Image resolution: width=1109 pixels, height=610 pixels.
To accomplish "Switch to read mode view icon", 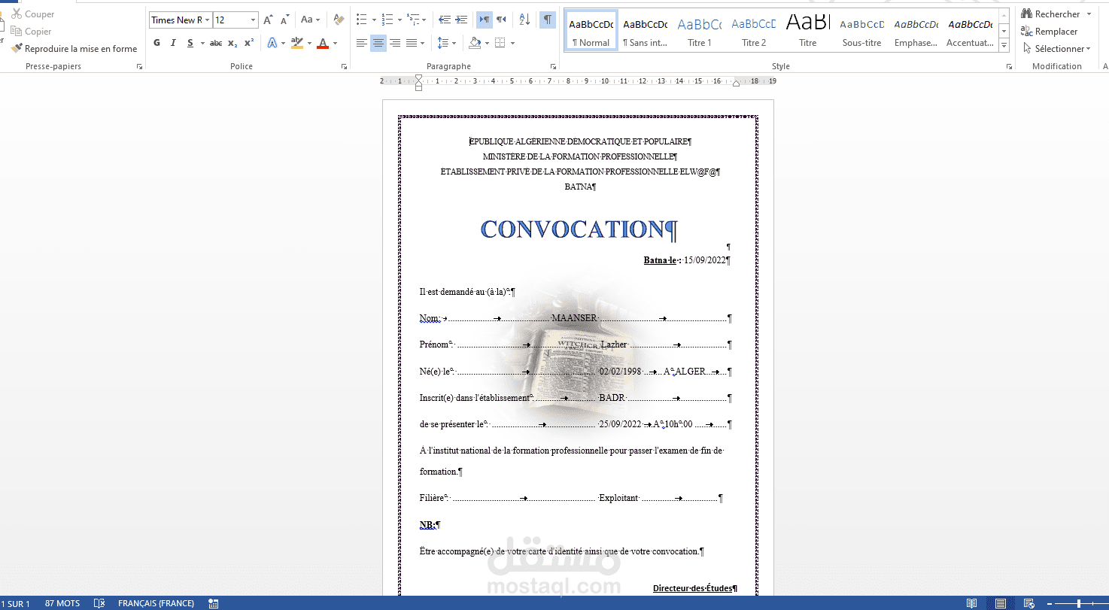I will click(972, 603).
